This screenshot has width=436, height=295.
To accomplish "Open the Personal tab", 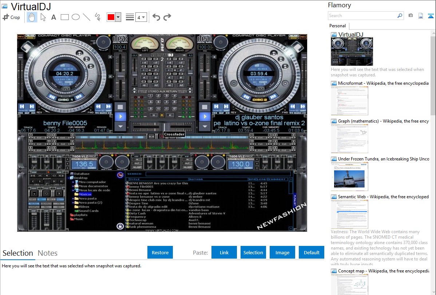I will coord(338,26).
